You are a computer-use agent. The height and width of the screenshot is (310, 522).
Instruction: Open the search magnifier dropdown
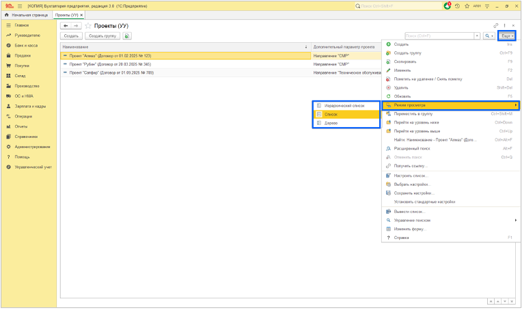coord(489,36)
